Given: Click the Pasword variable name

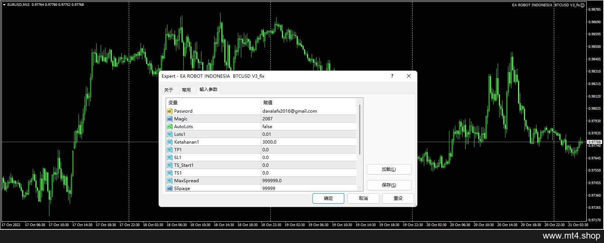Looking at the screenshot, I should tap(183, 111).
